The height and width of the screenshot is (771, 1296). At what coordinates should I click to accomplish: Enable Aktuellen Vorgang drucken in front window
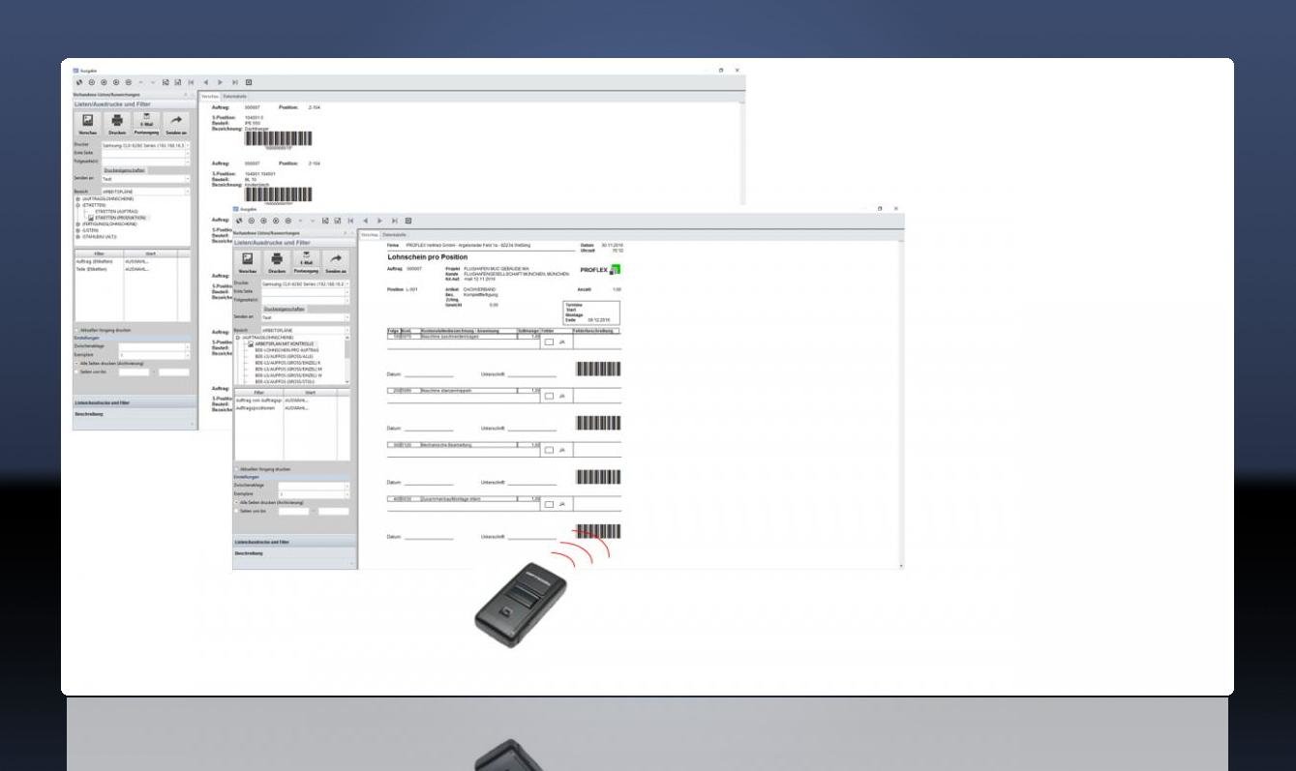click(236, 469)
